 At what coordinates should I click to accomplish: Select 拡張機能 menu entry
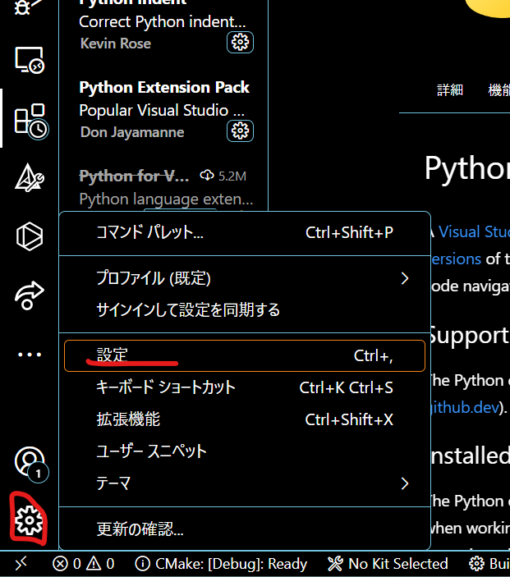[245, 419]
